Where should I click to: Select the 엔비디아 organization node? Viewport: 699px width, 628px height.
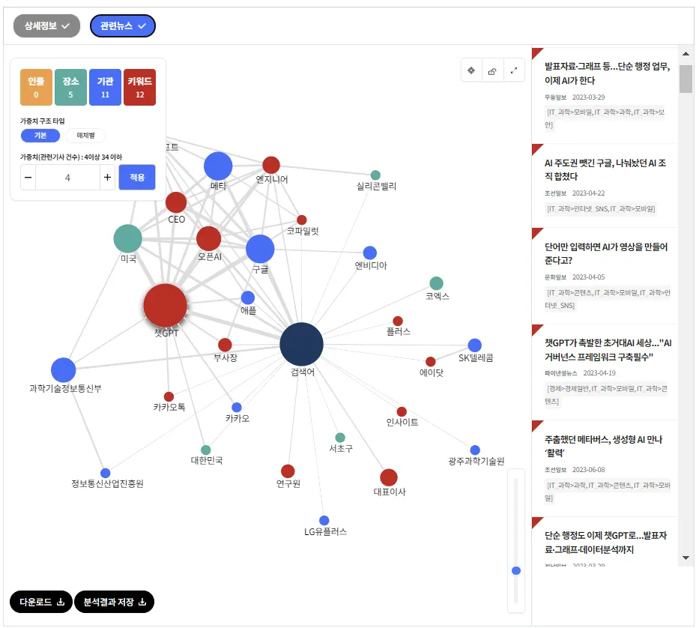(x=370, y=253)
